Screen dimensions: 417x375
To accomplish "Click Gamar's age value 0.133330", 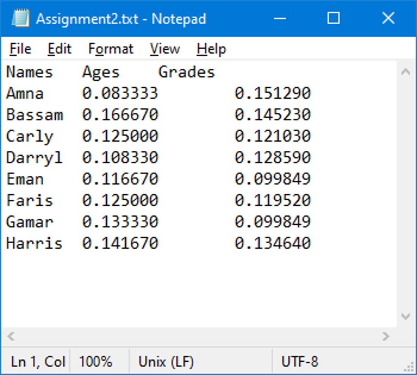I will [120, 222].
